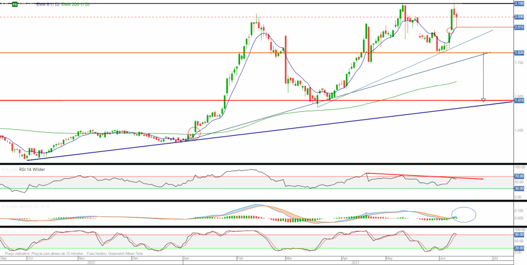Click the Mar label on the time axis

click(x=289, y=258)
